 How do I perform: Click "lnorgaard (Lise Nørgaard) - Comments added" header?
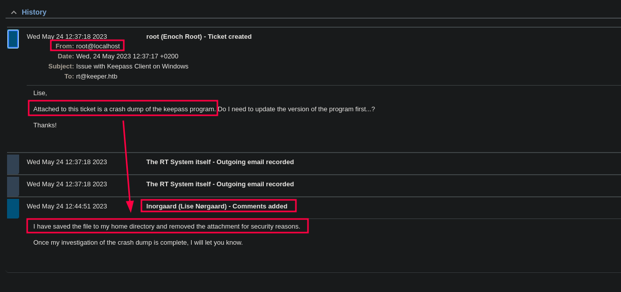[x=217, y=206]
